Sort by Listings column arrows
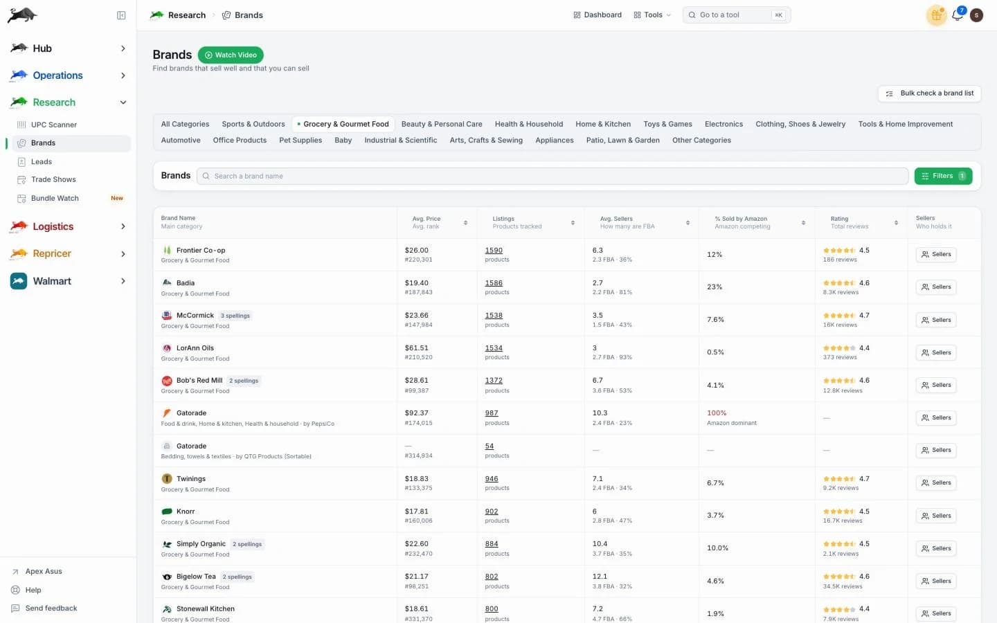Image resolution: width=997 pixels, height=623 pixels. point(573,222)
